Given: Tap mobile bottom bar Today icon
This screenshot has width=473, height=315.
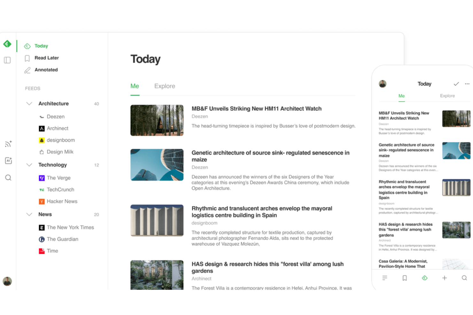Looking at the screenshot, I should point(425,278).
